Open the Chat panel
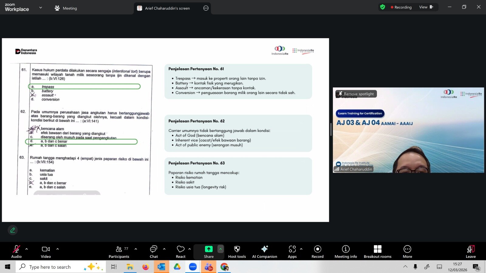 coord(154,252)
